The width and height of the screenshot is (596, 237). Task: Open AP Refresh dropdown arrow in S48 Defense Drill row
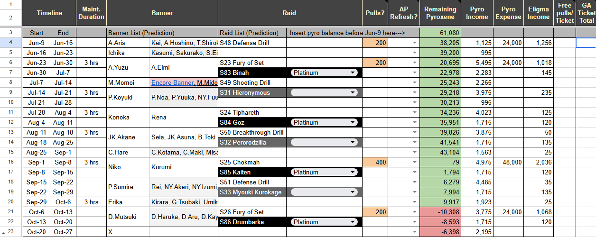(x=415, y=43)
